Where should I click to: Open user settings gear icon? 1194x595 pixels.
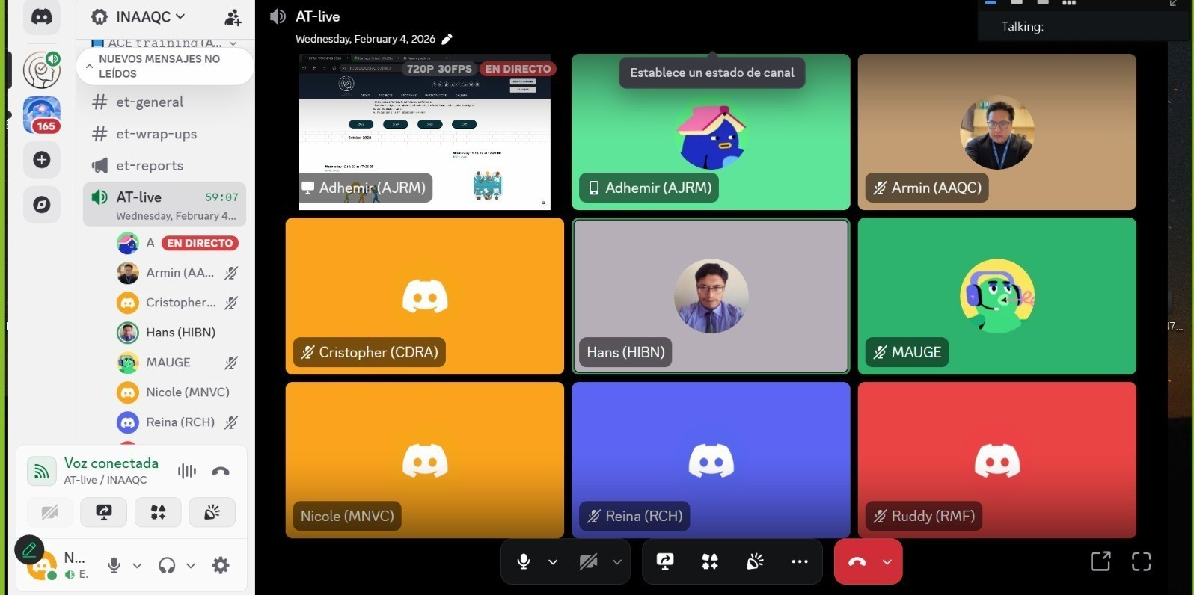click(x=220, y=565)
